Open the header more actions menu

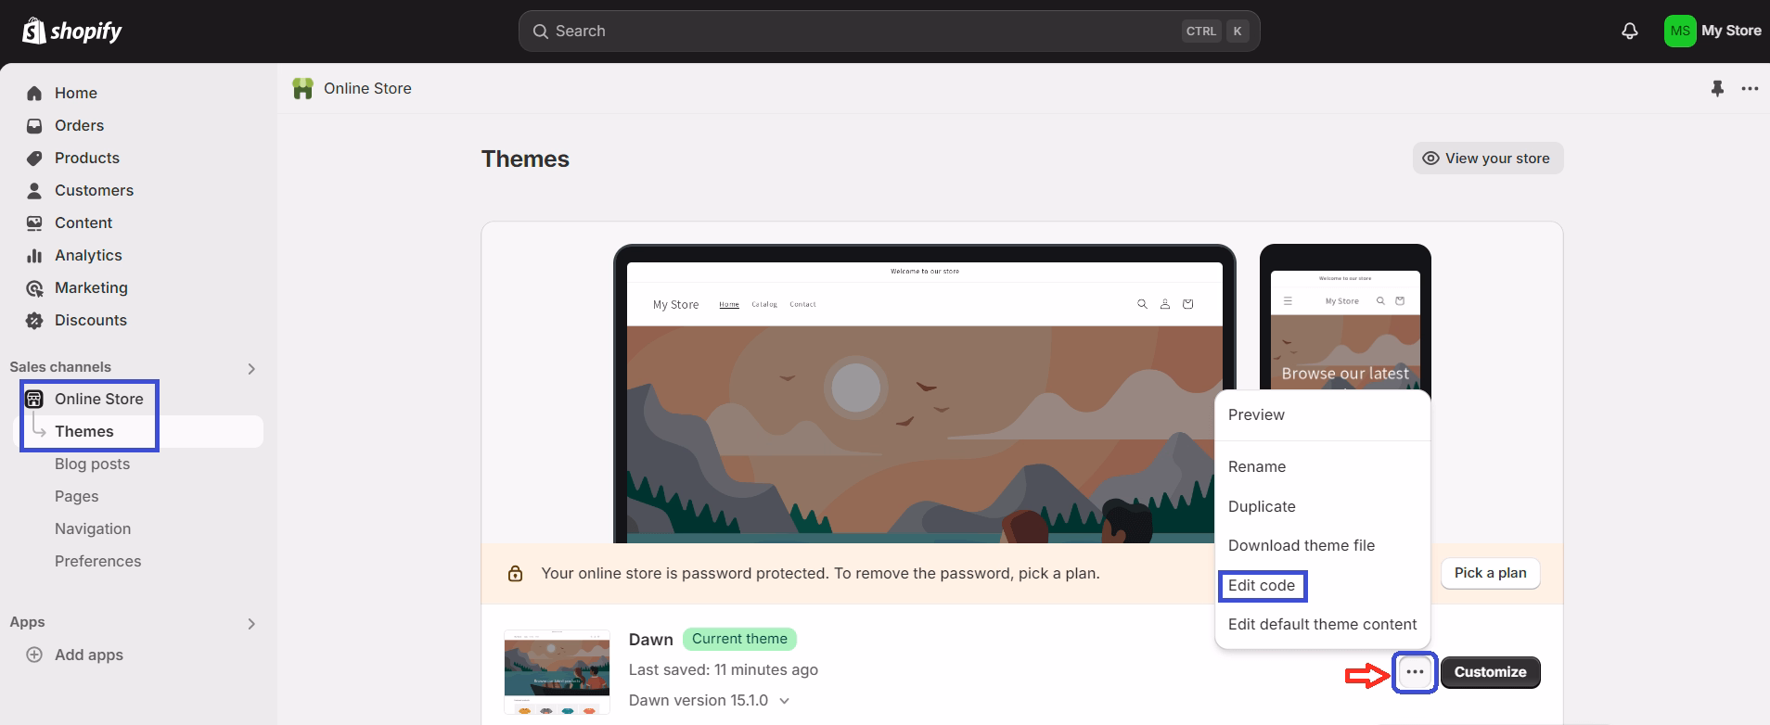1750,89
